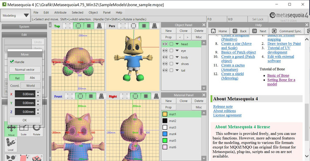Click the Y value input field
The height and width of the screenshot is (161, 310).
(x=25, y=103)
